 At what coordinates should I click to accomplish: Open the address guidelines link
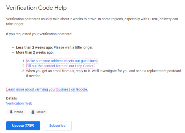tap(62, 61)
